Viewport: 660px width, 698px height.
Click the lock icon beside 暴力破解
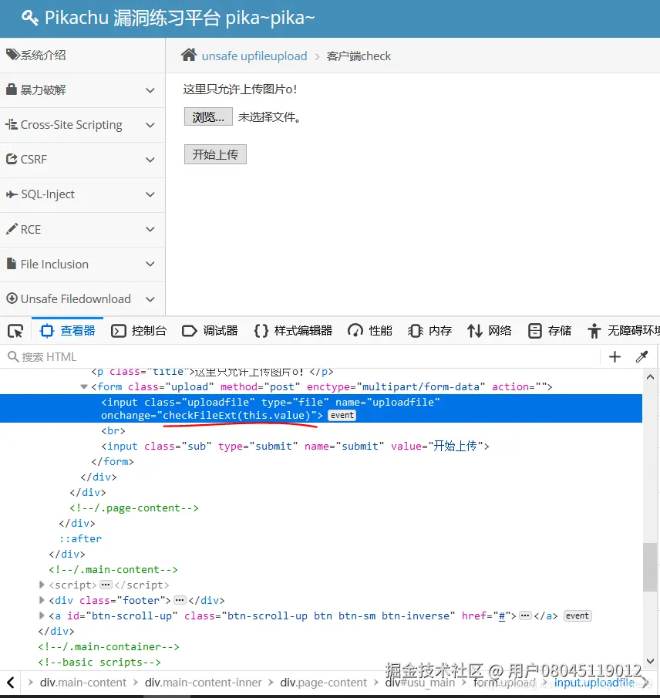[x=12, y=89]
